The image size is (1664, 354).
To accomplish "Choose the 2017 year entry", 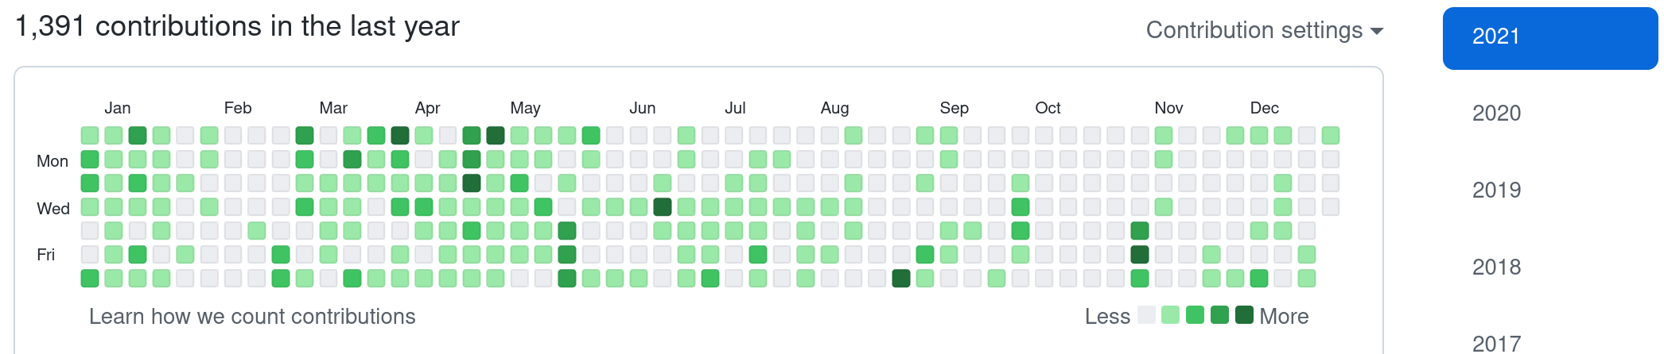I will tap(1496, 343).
